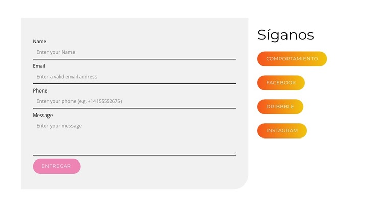Open the Comportamiento social link
Image resolution: width=383 pixels, height=207 pixels.
292,59
